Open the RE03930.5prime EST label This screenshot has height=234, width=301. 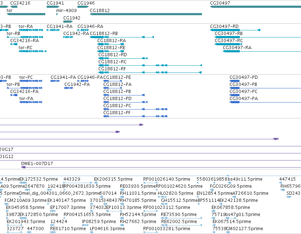(x=138, y=186)
